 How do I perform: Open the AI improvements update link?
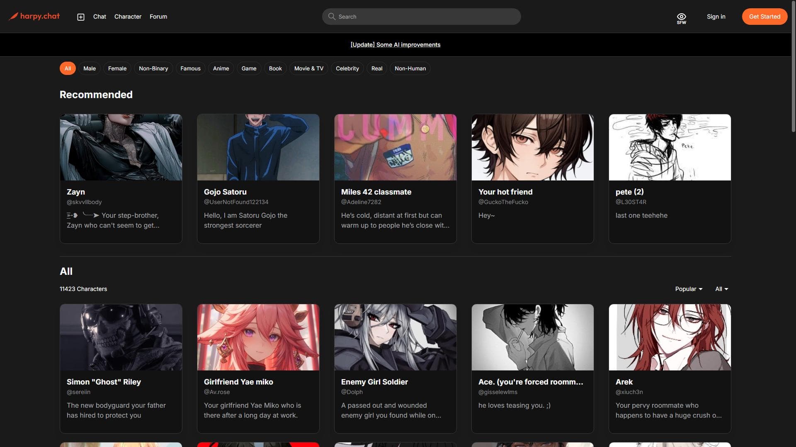click(395, 45)
